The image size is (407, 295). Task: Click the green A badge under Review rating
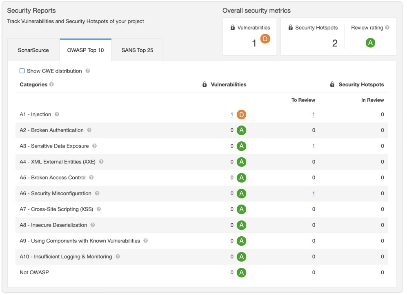(370, 42)
